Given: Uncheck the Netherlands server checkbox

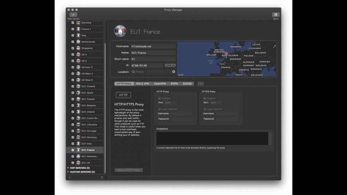Looking at the screenshot, I should [x=73, y=42].
